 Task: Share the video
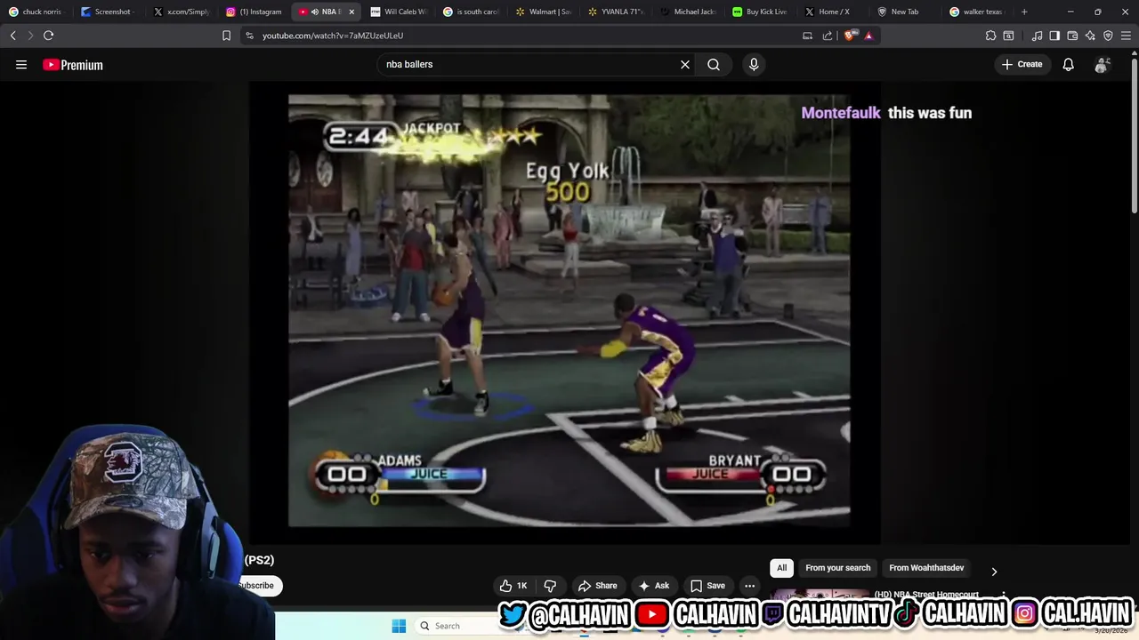(x=597, y=586)
